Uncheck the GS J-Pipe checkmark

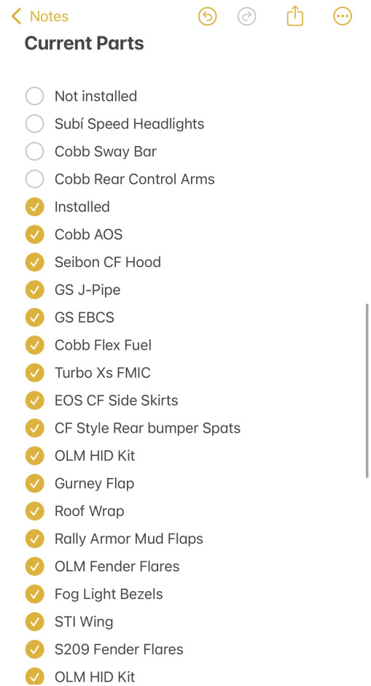[34, 290]
